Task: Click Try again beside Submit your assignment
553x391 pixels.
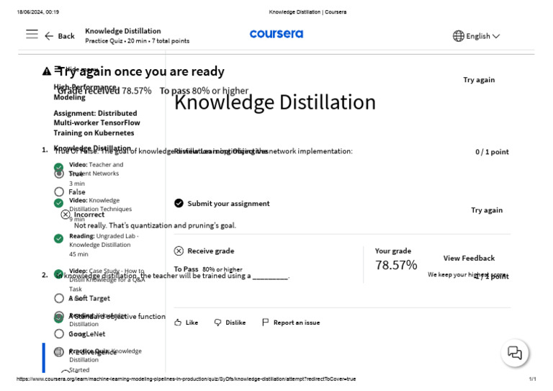Action: pyautogui.click(x=487, y=210)
